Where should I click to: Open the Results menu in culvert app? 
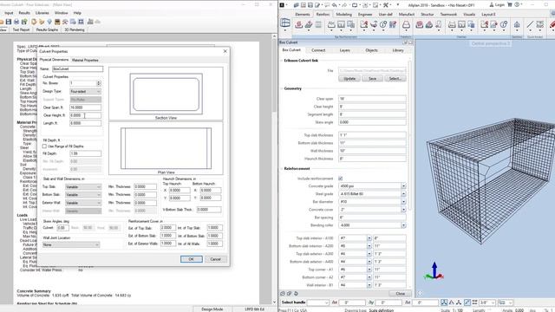pos(24,13)
